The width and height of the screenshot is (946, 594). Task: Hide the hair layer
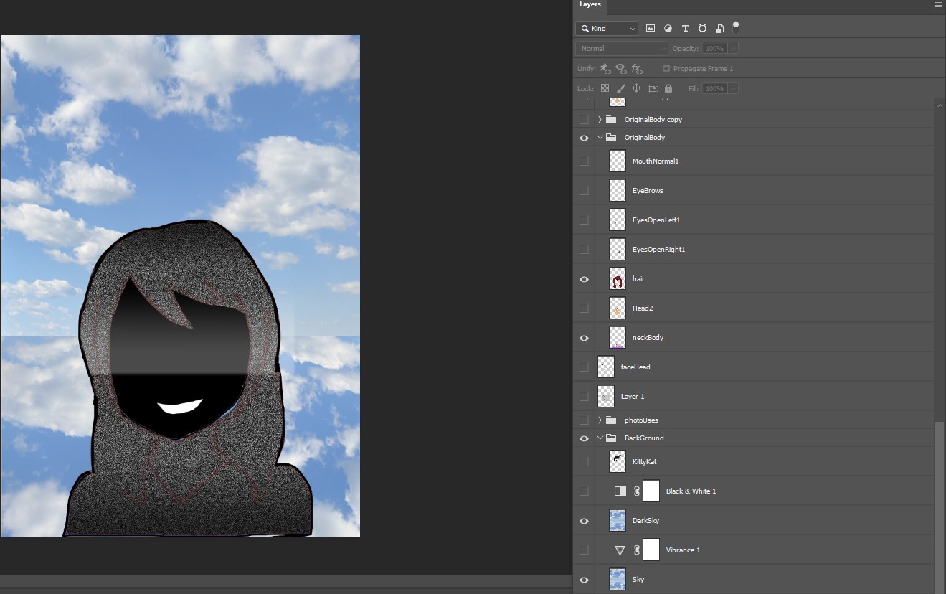(584, 279)
